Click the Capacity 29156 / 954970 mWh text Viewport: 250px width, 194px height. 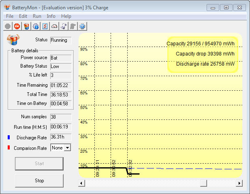201,44
